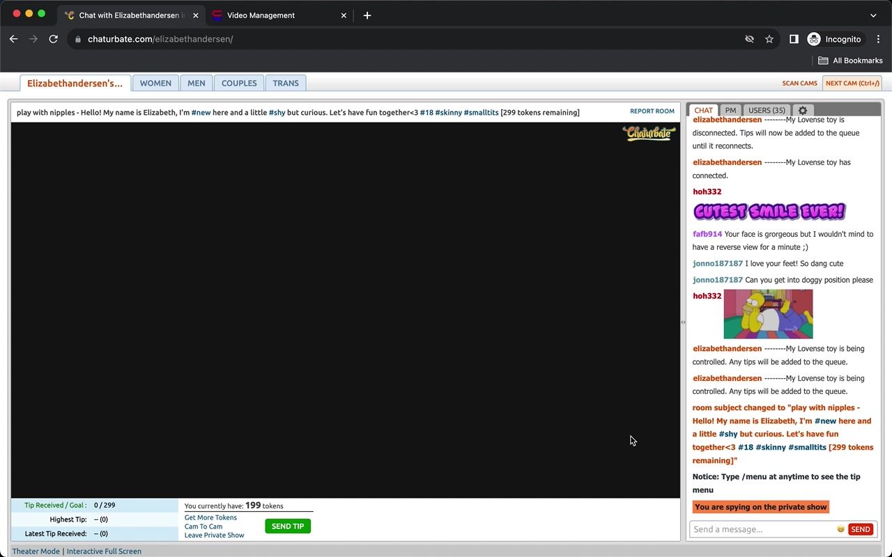Screen dimensions: 892x557
Task: Expand the tab search dropdown arrow
Action: coord(873,15)
